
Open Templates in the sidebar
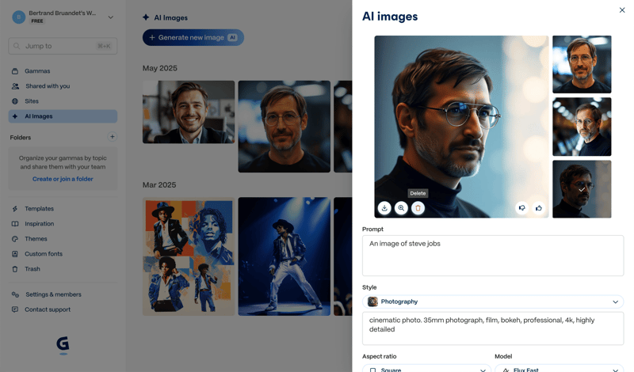(39, 209)
